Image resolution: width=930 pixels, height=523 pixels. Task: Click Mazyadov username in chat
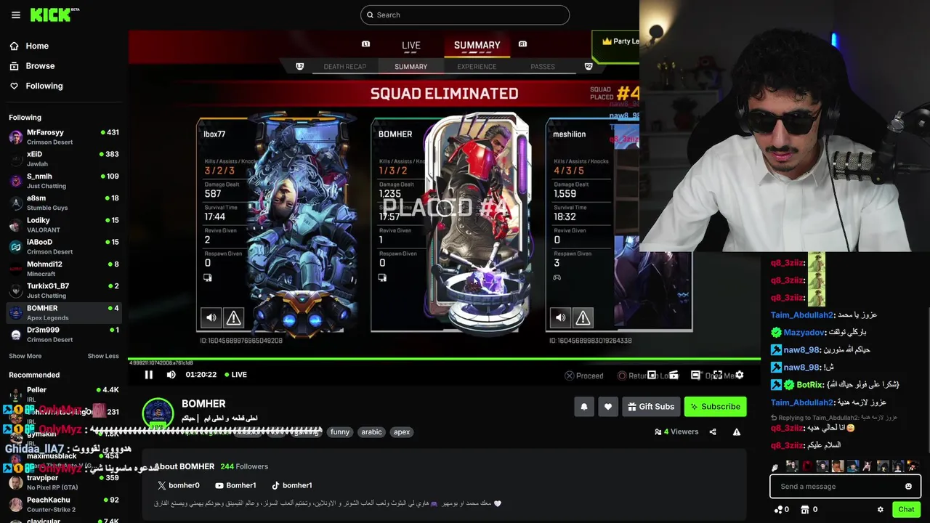(804, 332)
